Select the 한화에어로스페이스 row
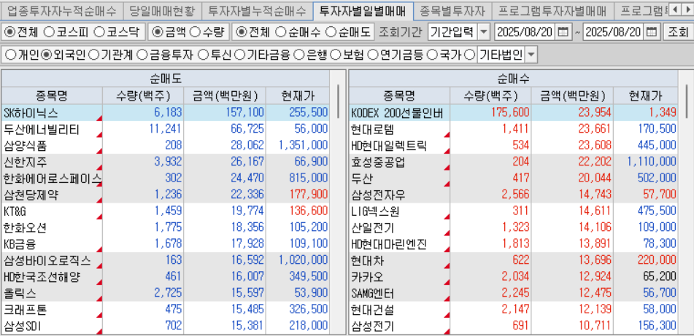Viewport: 694px width, 336px height. click(x=166, y=178)
